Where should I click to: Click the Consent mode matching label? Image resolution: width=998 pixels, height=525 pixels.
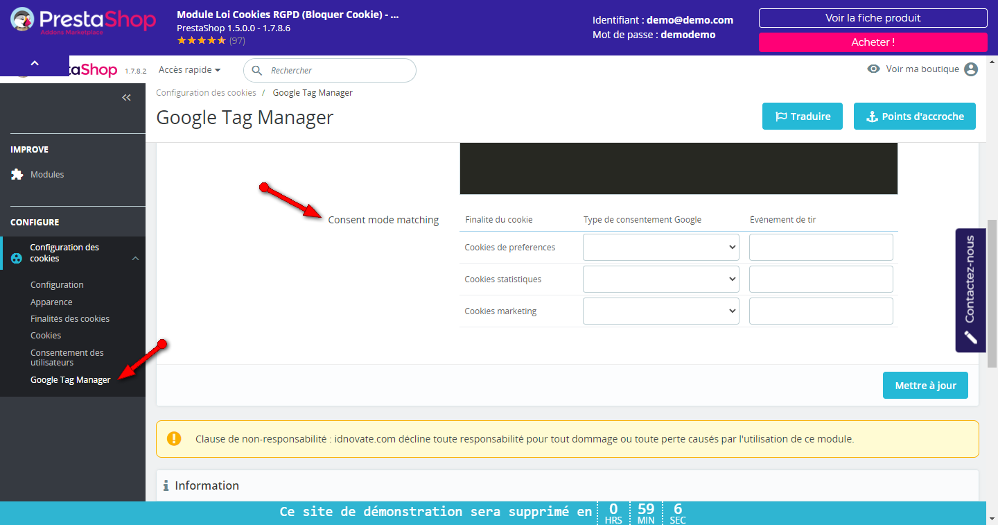click(383, 220)
